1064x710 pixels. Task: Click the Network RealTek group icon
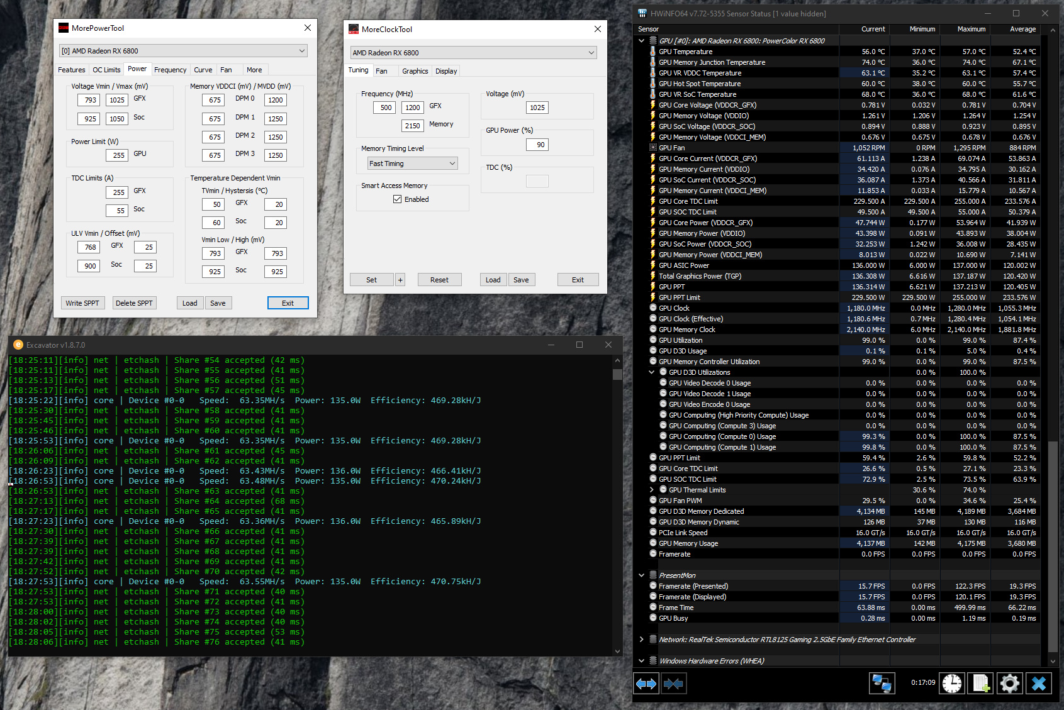pyautogui.click(x=653, y=640)
